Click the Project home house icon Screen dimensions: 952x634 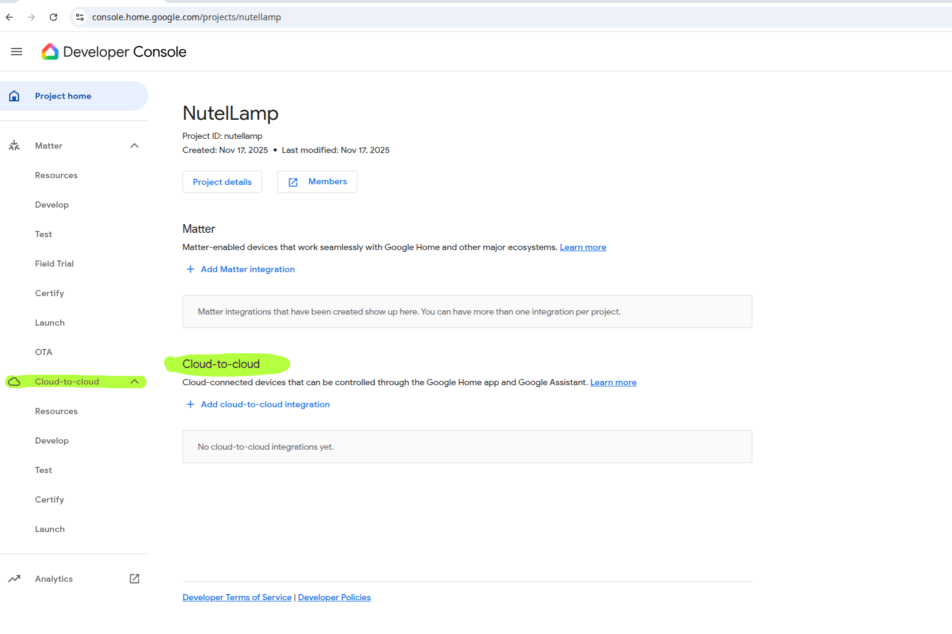[14, 96]
